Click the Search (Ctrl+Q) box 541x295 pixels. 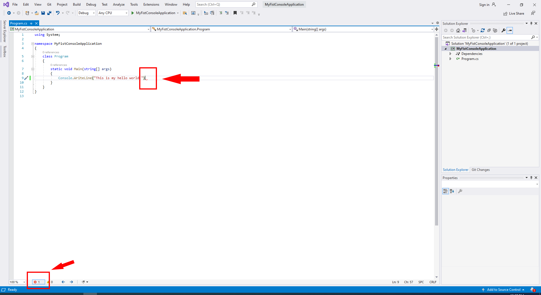point(226,5)
